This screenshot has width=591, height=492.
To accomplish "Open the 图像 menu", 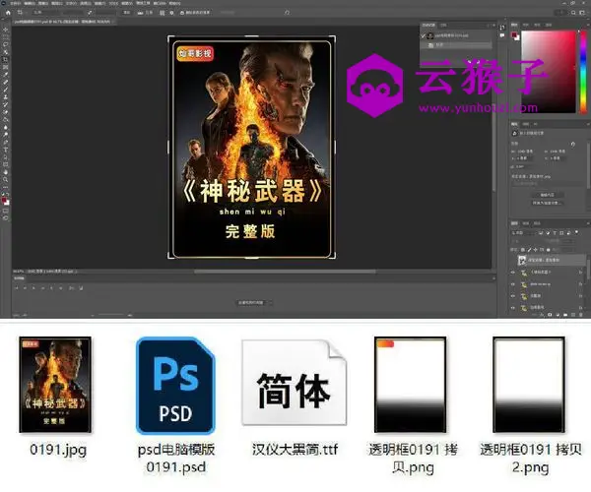I will click(42, 3).
